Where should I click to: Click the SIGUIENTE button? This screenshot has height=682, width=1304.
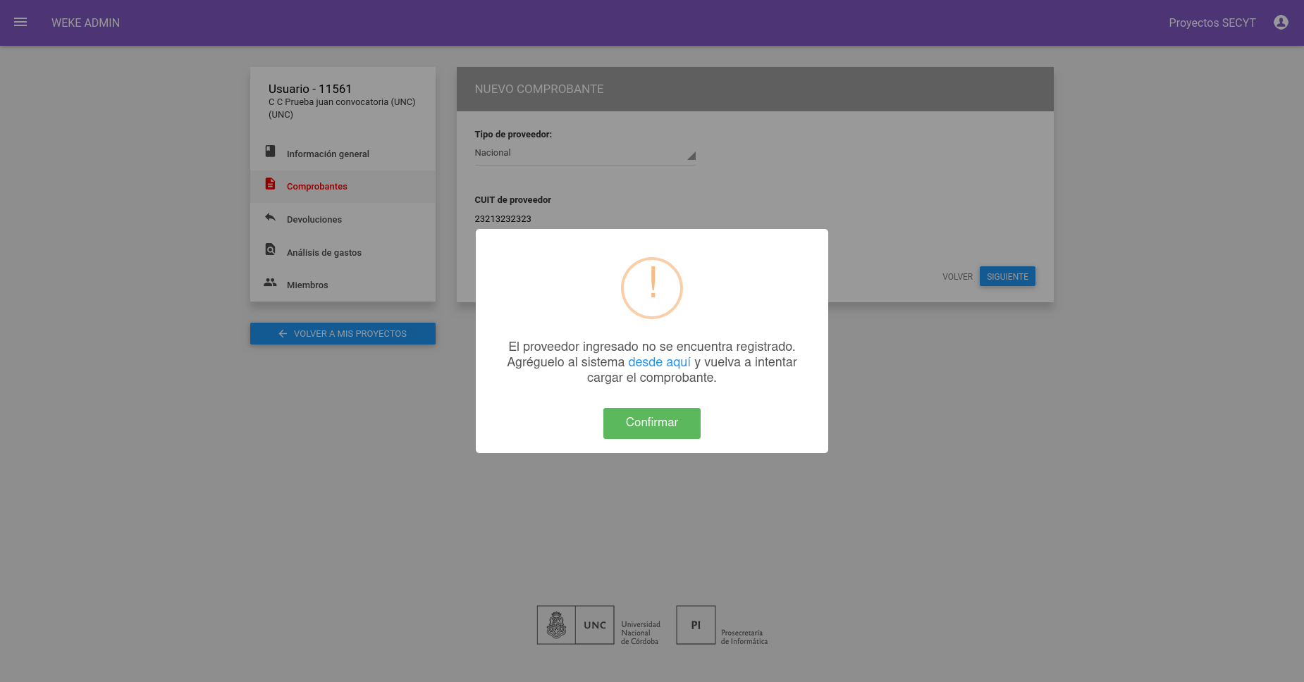1007,276
